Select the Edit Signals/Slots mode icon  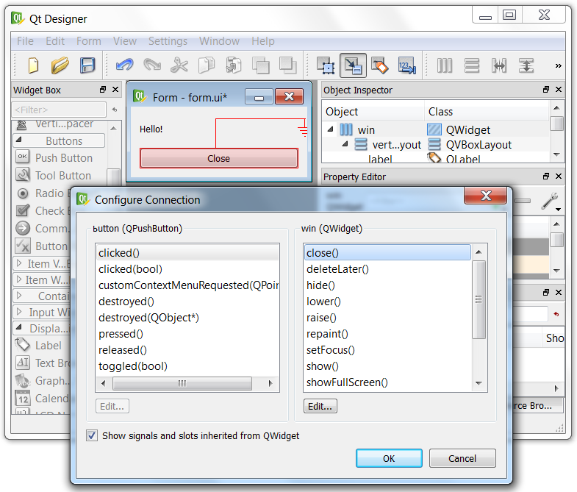(353, 65)
